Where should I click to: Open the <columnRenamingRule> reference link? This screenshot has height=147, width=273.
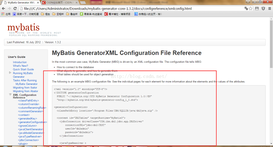click(x=32, y=108)
